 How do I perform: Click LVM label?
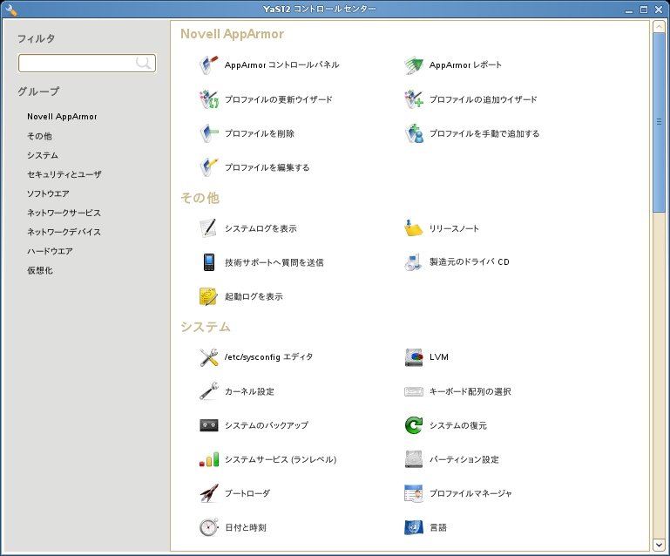pos(439,357)
